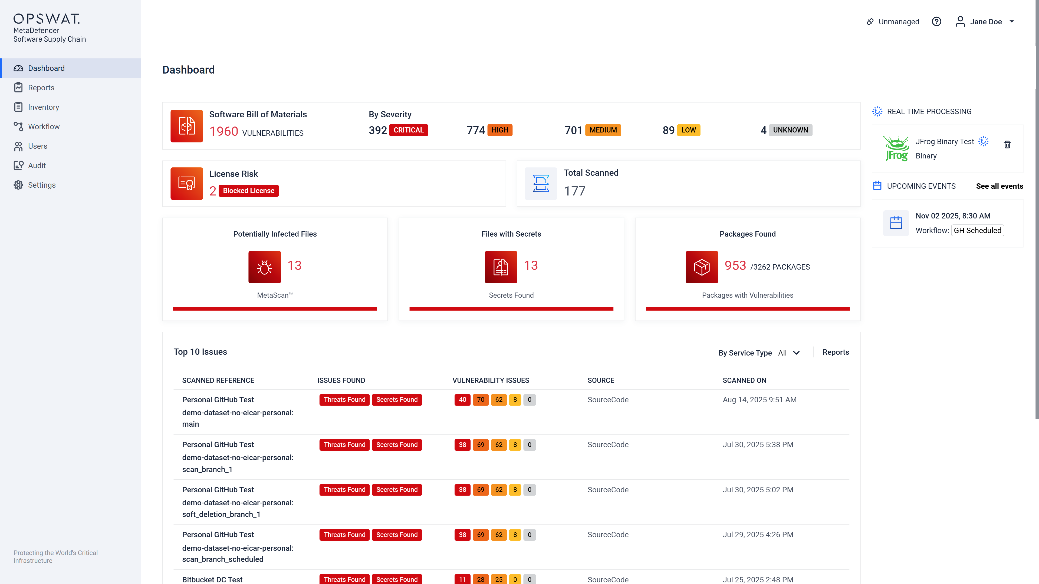This screenshot has width=1039, height=584.
Task: Click Jul 29, 2025 4:26 PM scan date
Action: [x=758, y=535]
